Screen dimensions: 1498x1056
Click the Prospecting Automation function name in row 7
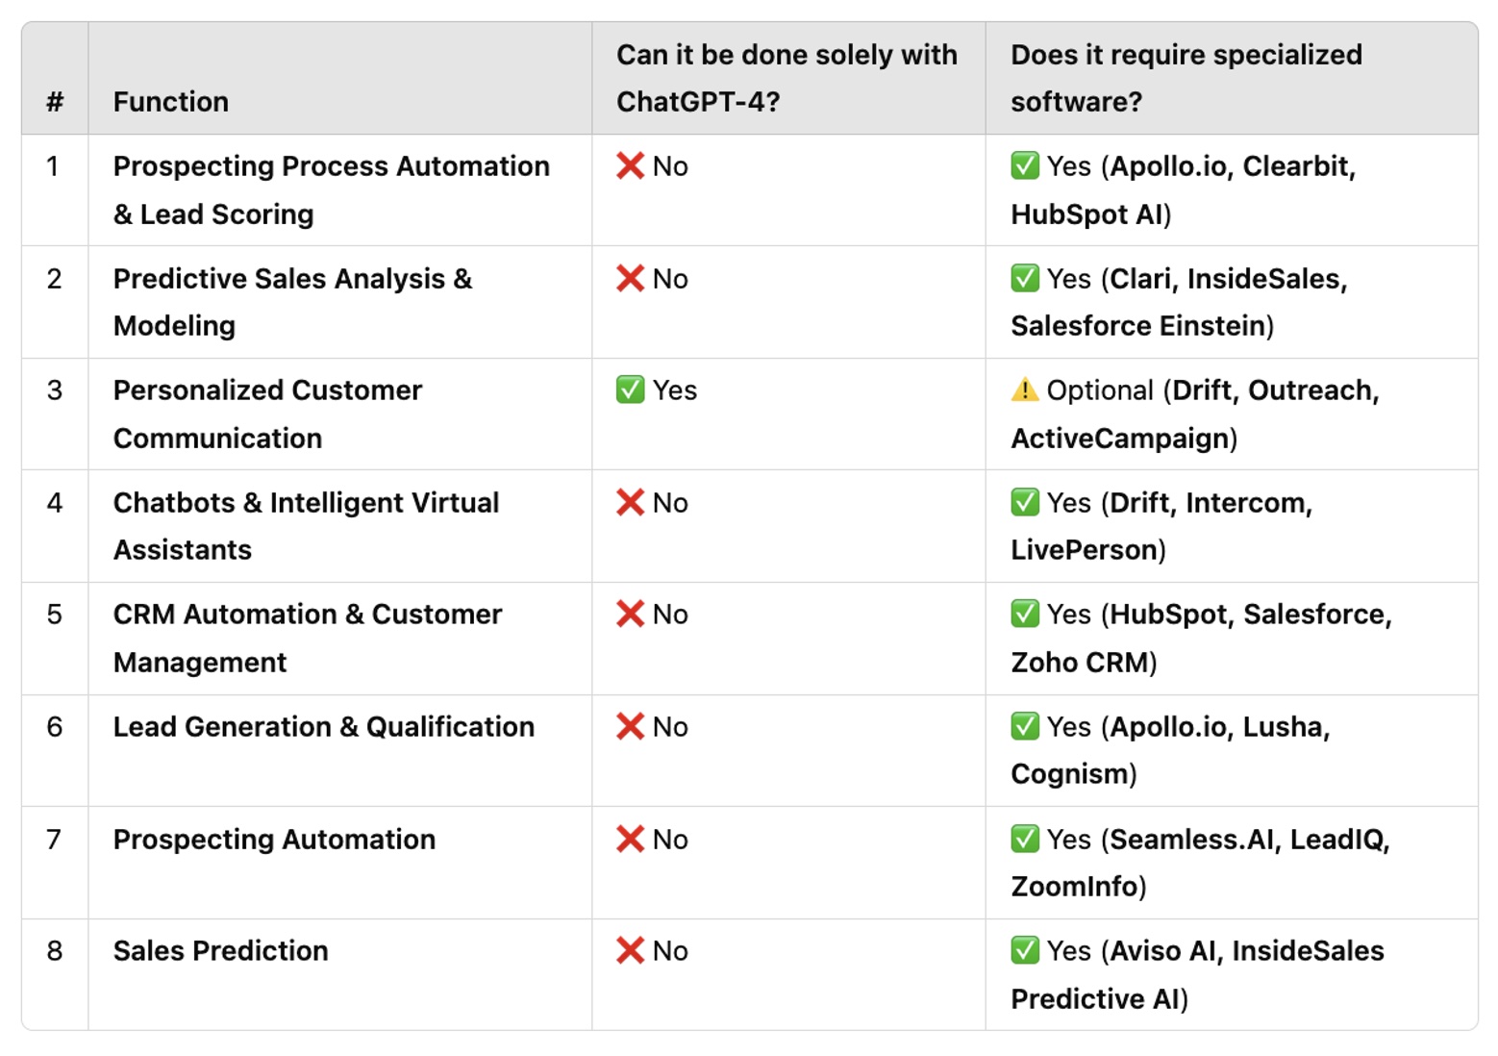click(x=274, y=840)
